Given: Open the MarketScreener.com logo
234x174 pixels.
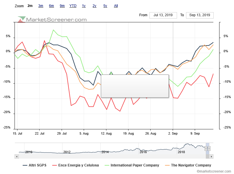Looking at the screenshot, I should [52, 19].
